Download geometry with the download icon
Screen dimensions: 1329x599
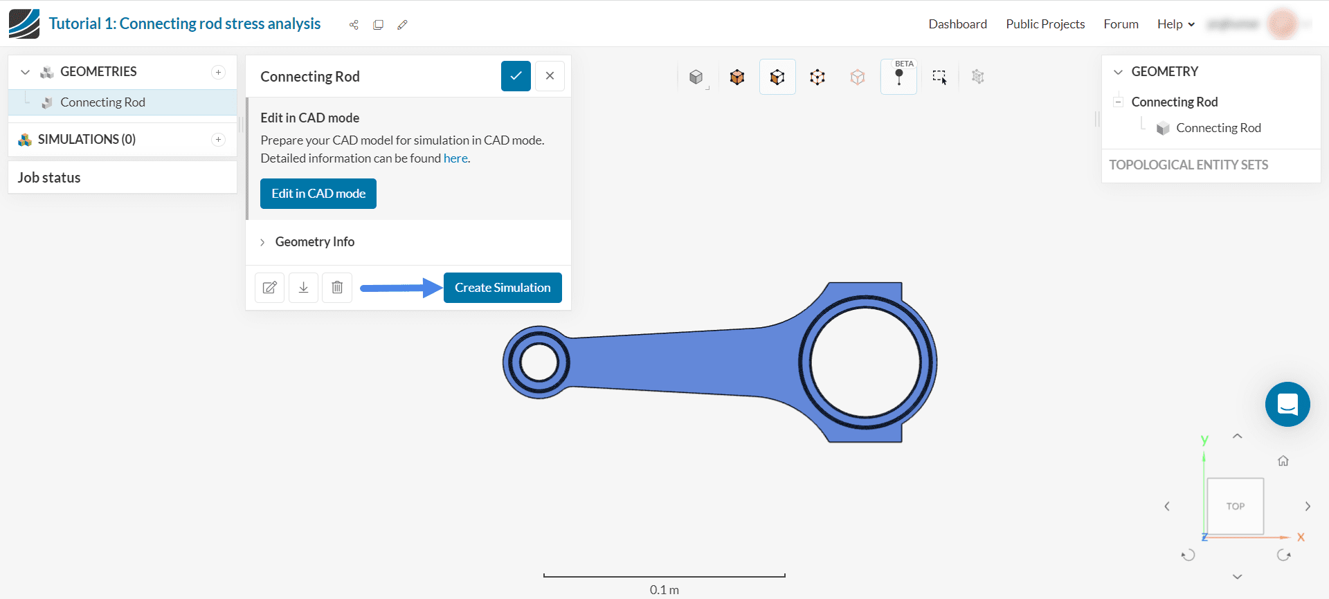point(303,288)
